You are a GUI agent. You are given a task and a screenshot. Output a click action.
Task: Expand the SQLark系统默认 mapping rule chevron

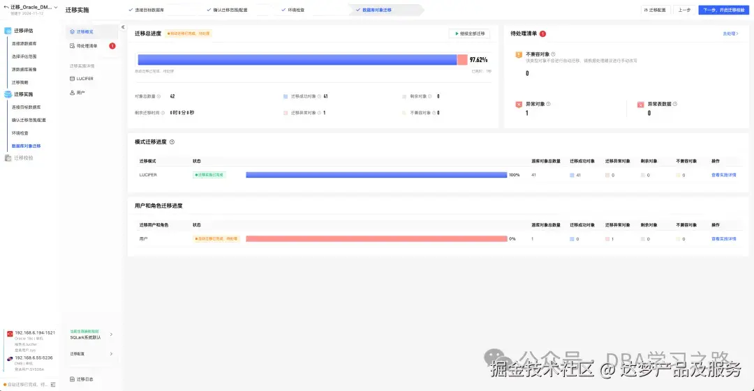tap(111, 335)
